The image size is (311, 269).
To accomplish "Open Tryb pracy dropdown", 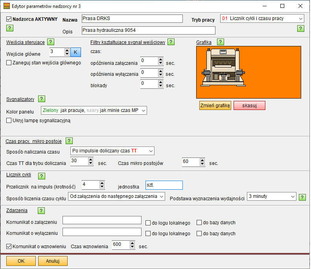I will pyautogui.click(x=262, y=18).
